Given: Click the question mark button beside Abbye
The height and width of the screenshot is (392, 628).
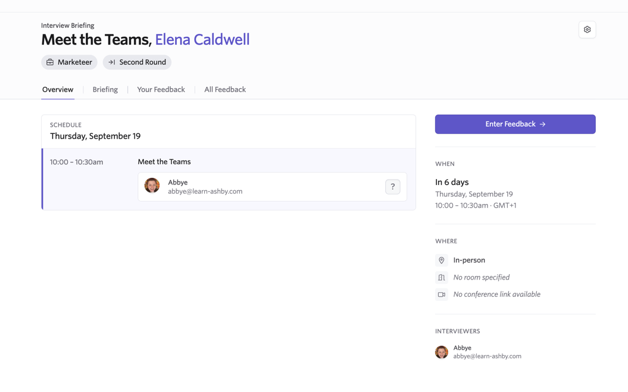Looking at the screenshot, I should tap(392, 187).
